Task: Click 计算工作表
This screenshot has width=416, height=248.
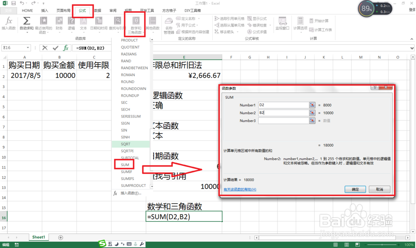Action: (x=320, y=29)
